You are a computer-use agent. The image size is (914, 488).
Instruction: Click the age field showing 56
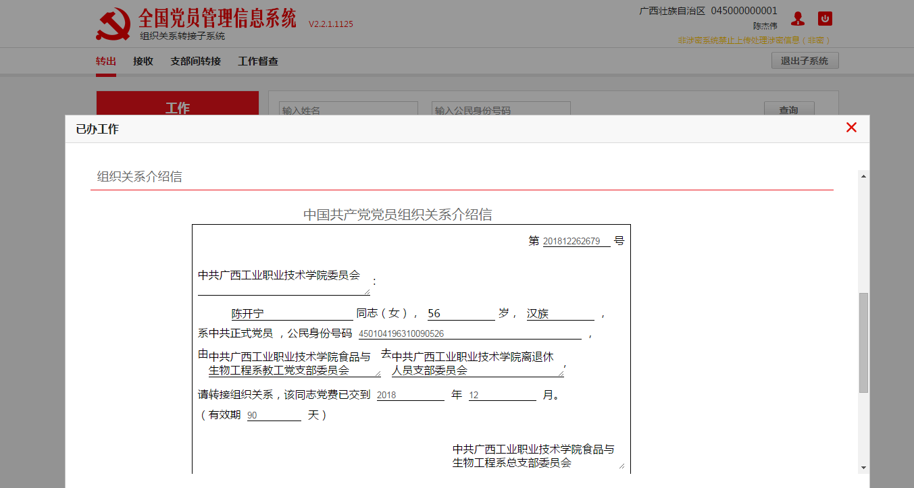[461, 314]
